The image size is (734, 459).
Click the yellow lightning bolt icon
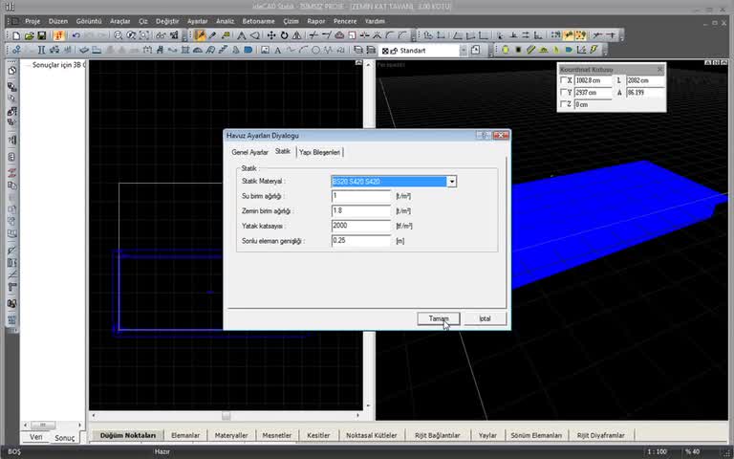point(594,50)
